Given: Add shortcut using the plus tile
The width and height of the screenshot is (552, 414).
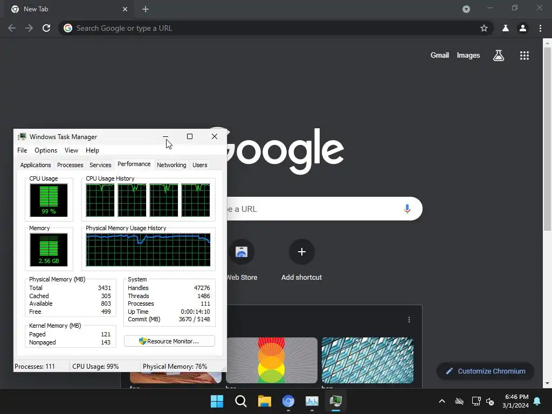Looking at the screenshot, I should pyautogui.click(x=301, y=260).
